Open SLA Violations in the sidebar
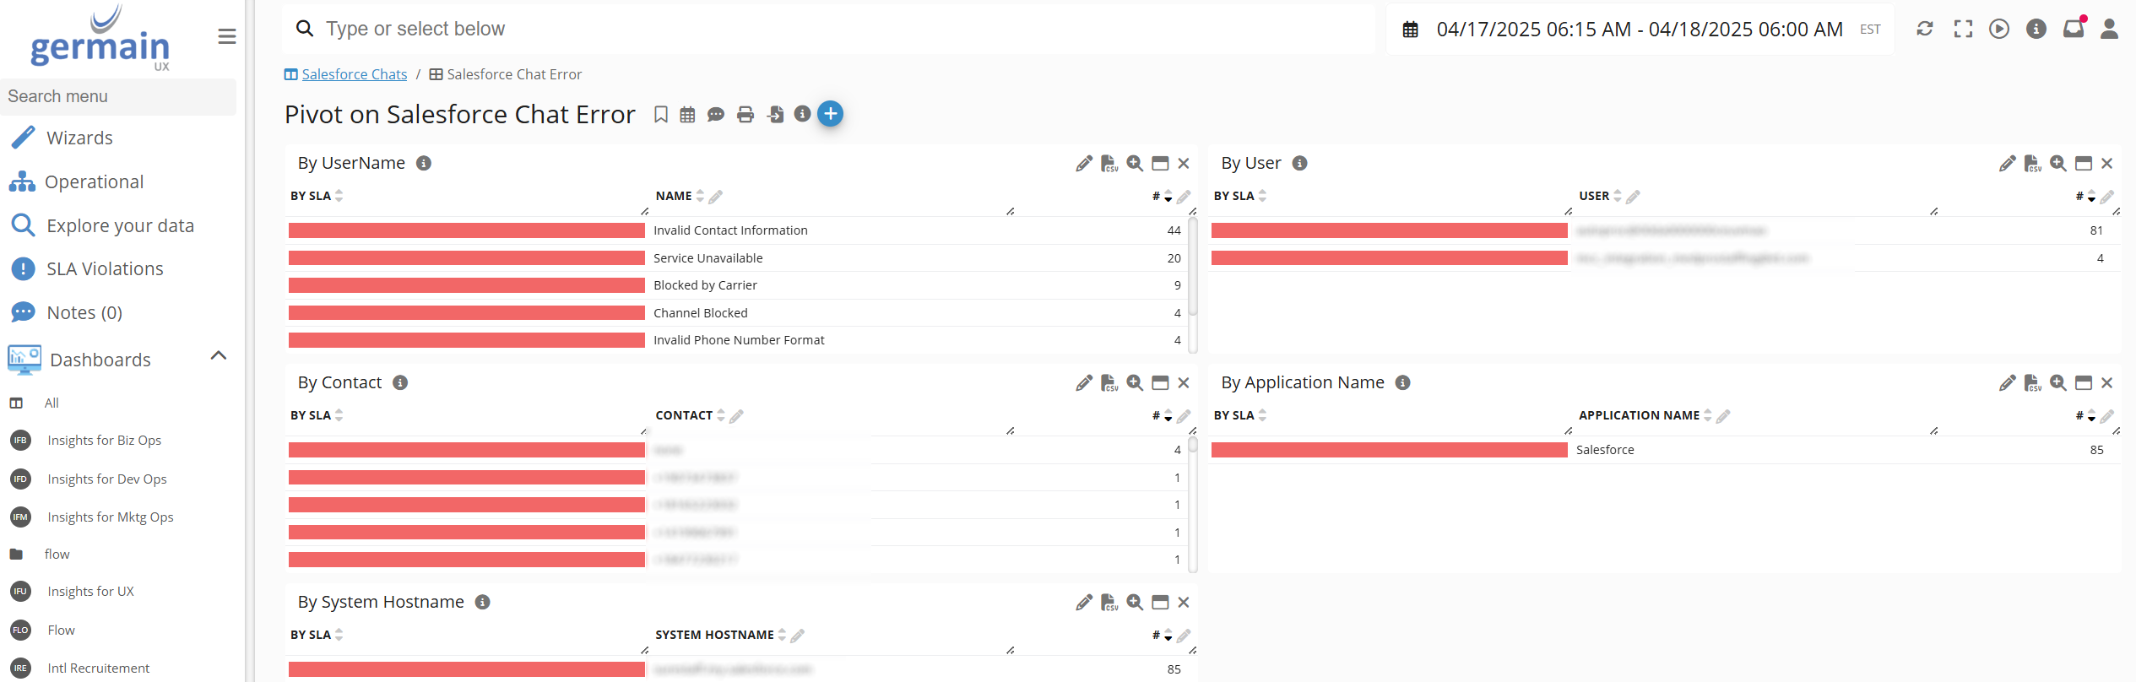This screenshot has height=682, width=2136. (105, 268)
